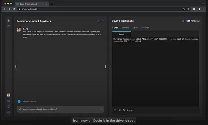Click the 'Devin is thinking' status text
Image resolution: width=208 pixels, height=125 pixels.
click(x=30, y=101)
